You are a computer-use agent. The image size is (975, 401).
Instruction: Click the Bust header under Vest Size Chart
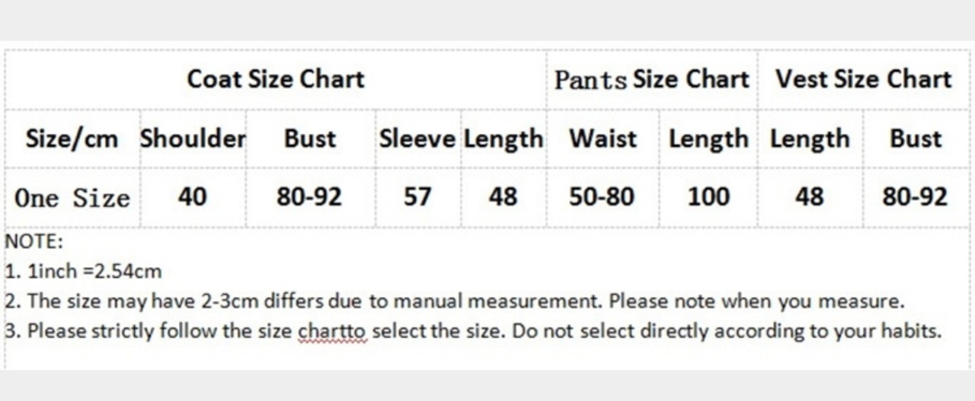pos(916,138)
